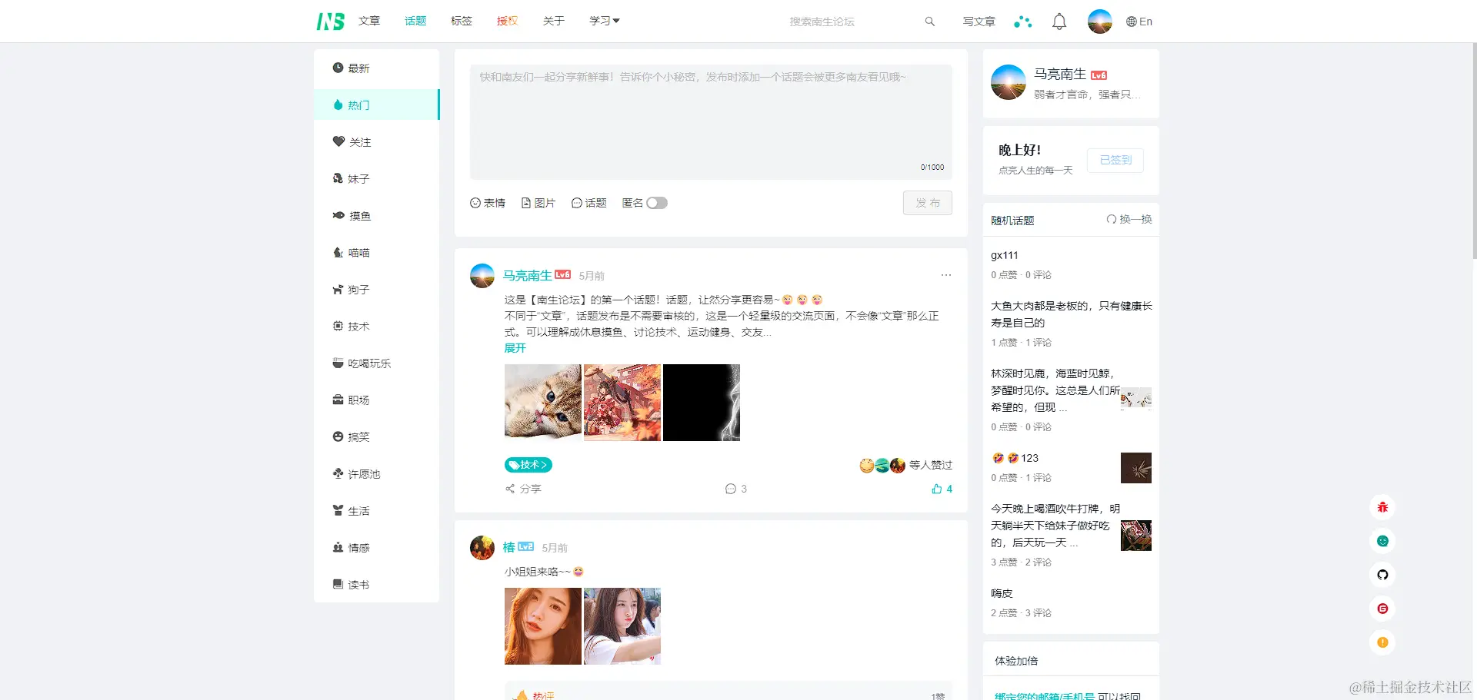Screen dimensions: 1477x700
Task: Open 马亮南生 username link in post
Action: (528, 275)
